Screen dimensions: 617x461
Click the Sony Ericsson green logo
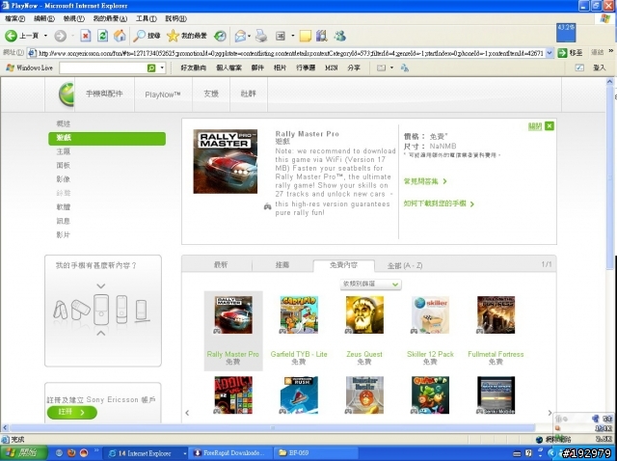coord(67,95)
